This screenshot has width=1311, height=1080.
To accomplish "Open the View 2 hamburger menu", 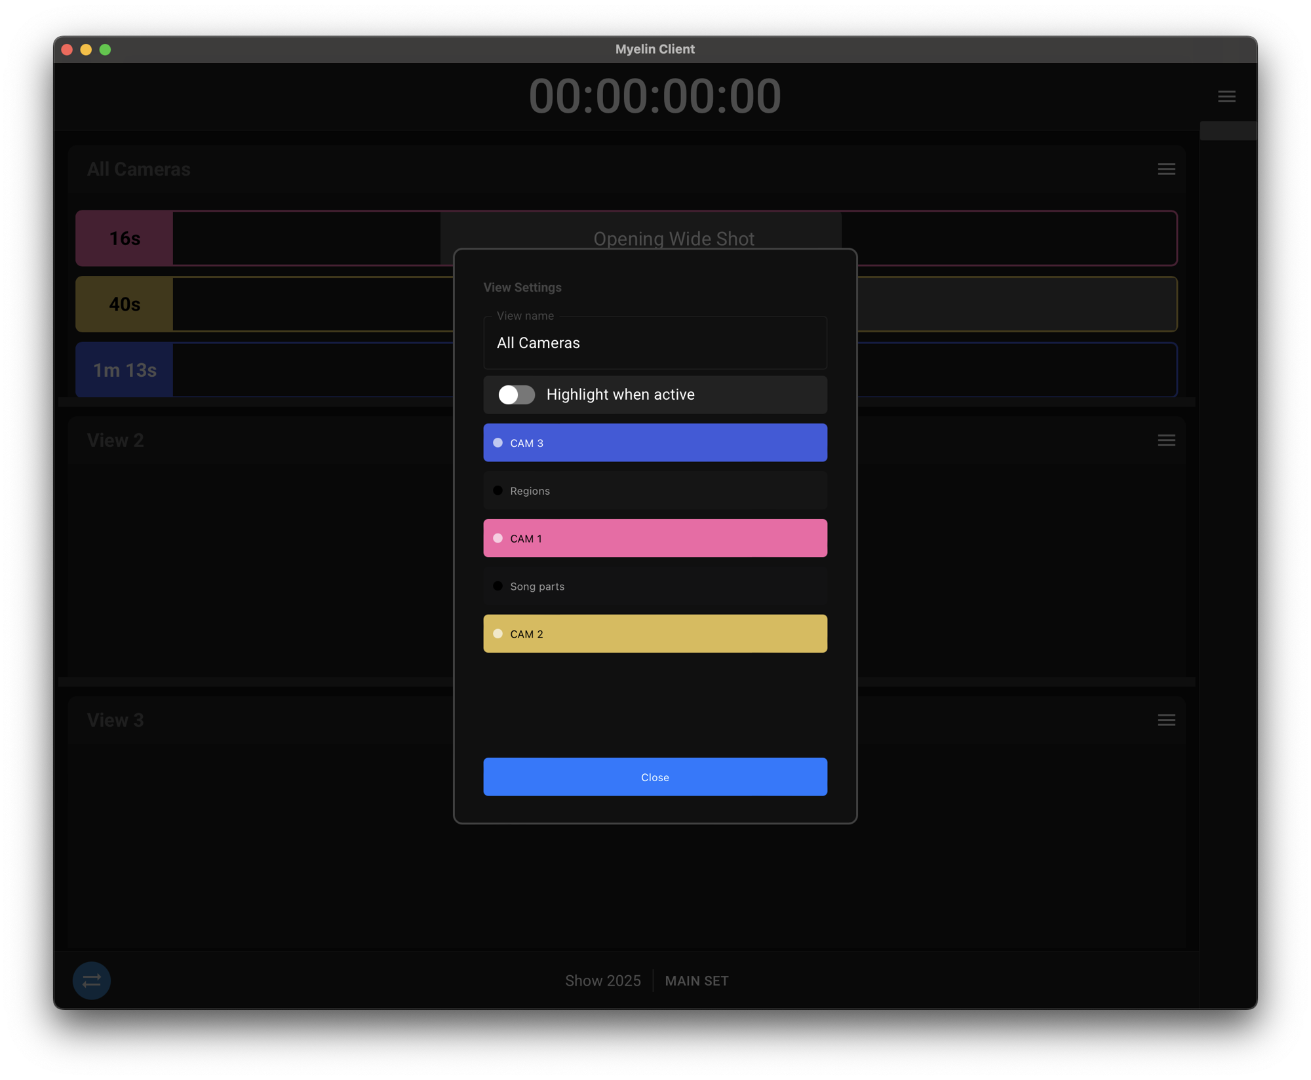I will [x=1166, y=440].
